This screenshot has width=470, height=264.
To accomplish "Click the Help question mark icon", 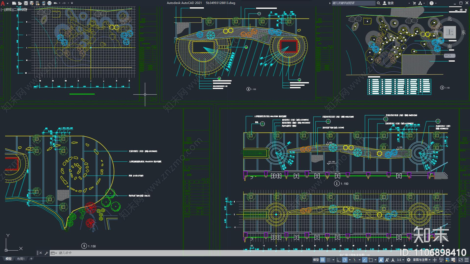I will click(432, 3).
